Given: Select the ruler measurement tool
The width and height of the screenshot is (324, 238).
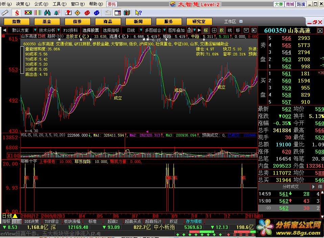Looking at the screenshot, I should tap(5, 13).
